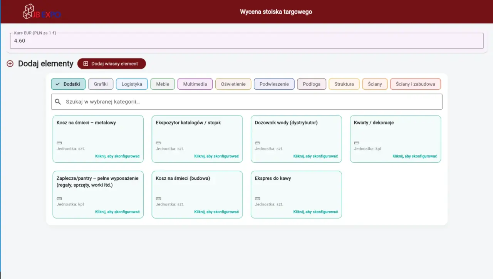
Task: Click Jednostka: szt. in Dozownik wody card
Action: pos(269,149)
